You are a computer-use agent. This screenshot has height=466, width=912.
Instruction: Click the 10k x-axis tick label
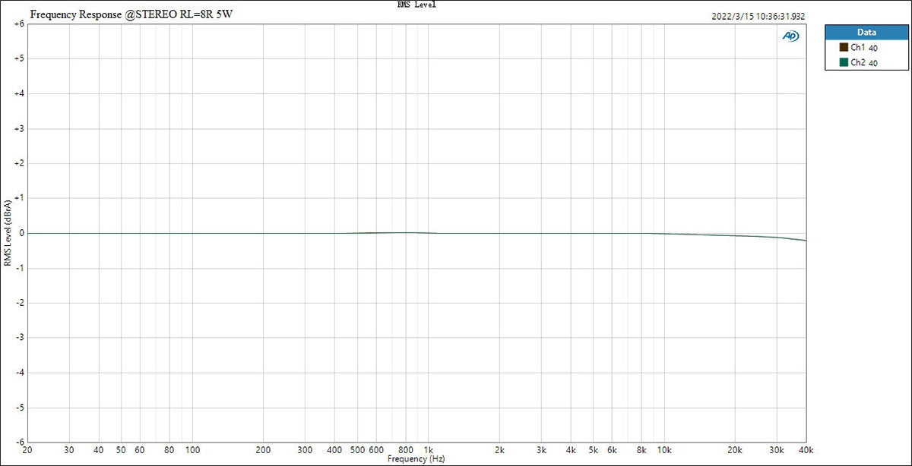(x=664, y=451)
